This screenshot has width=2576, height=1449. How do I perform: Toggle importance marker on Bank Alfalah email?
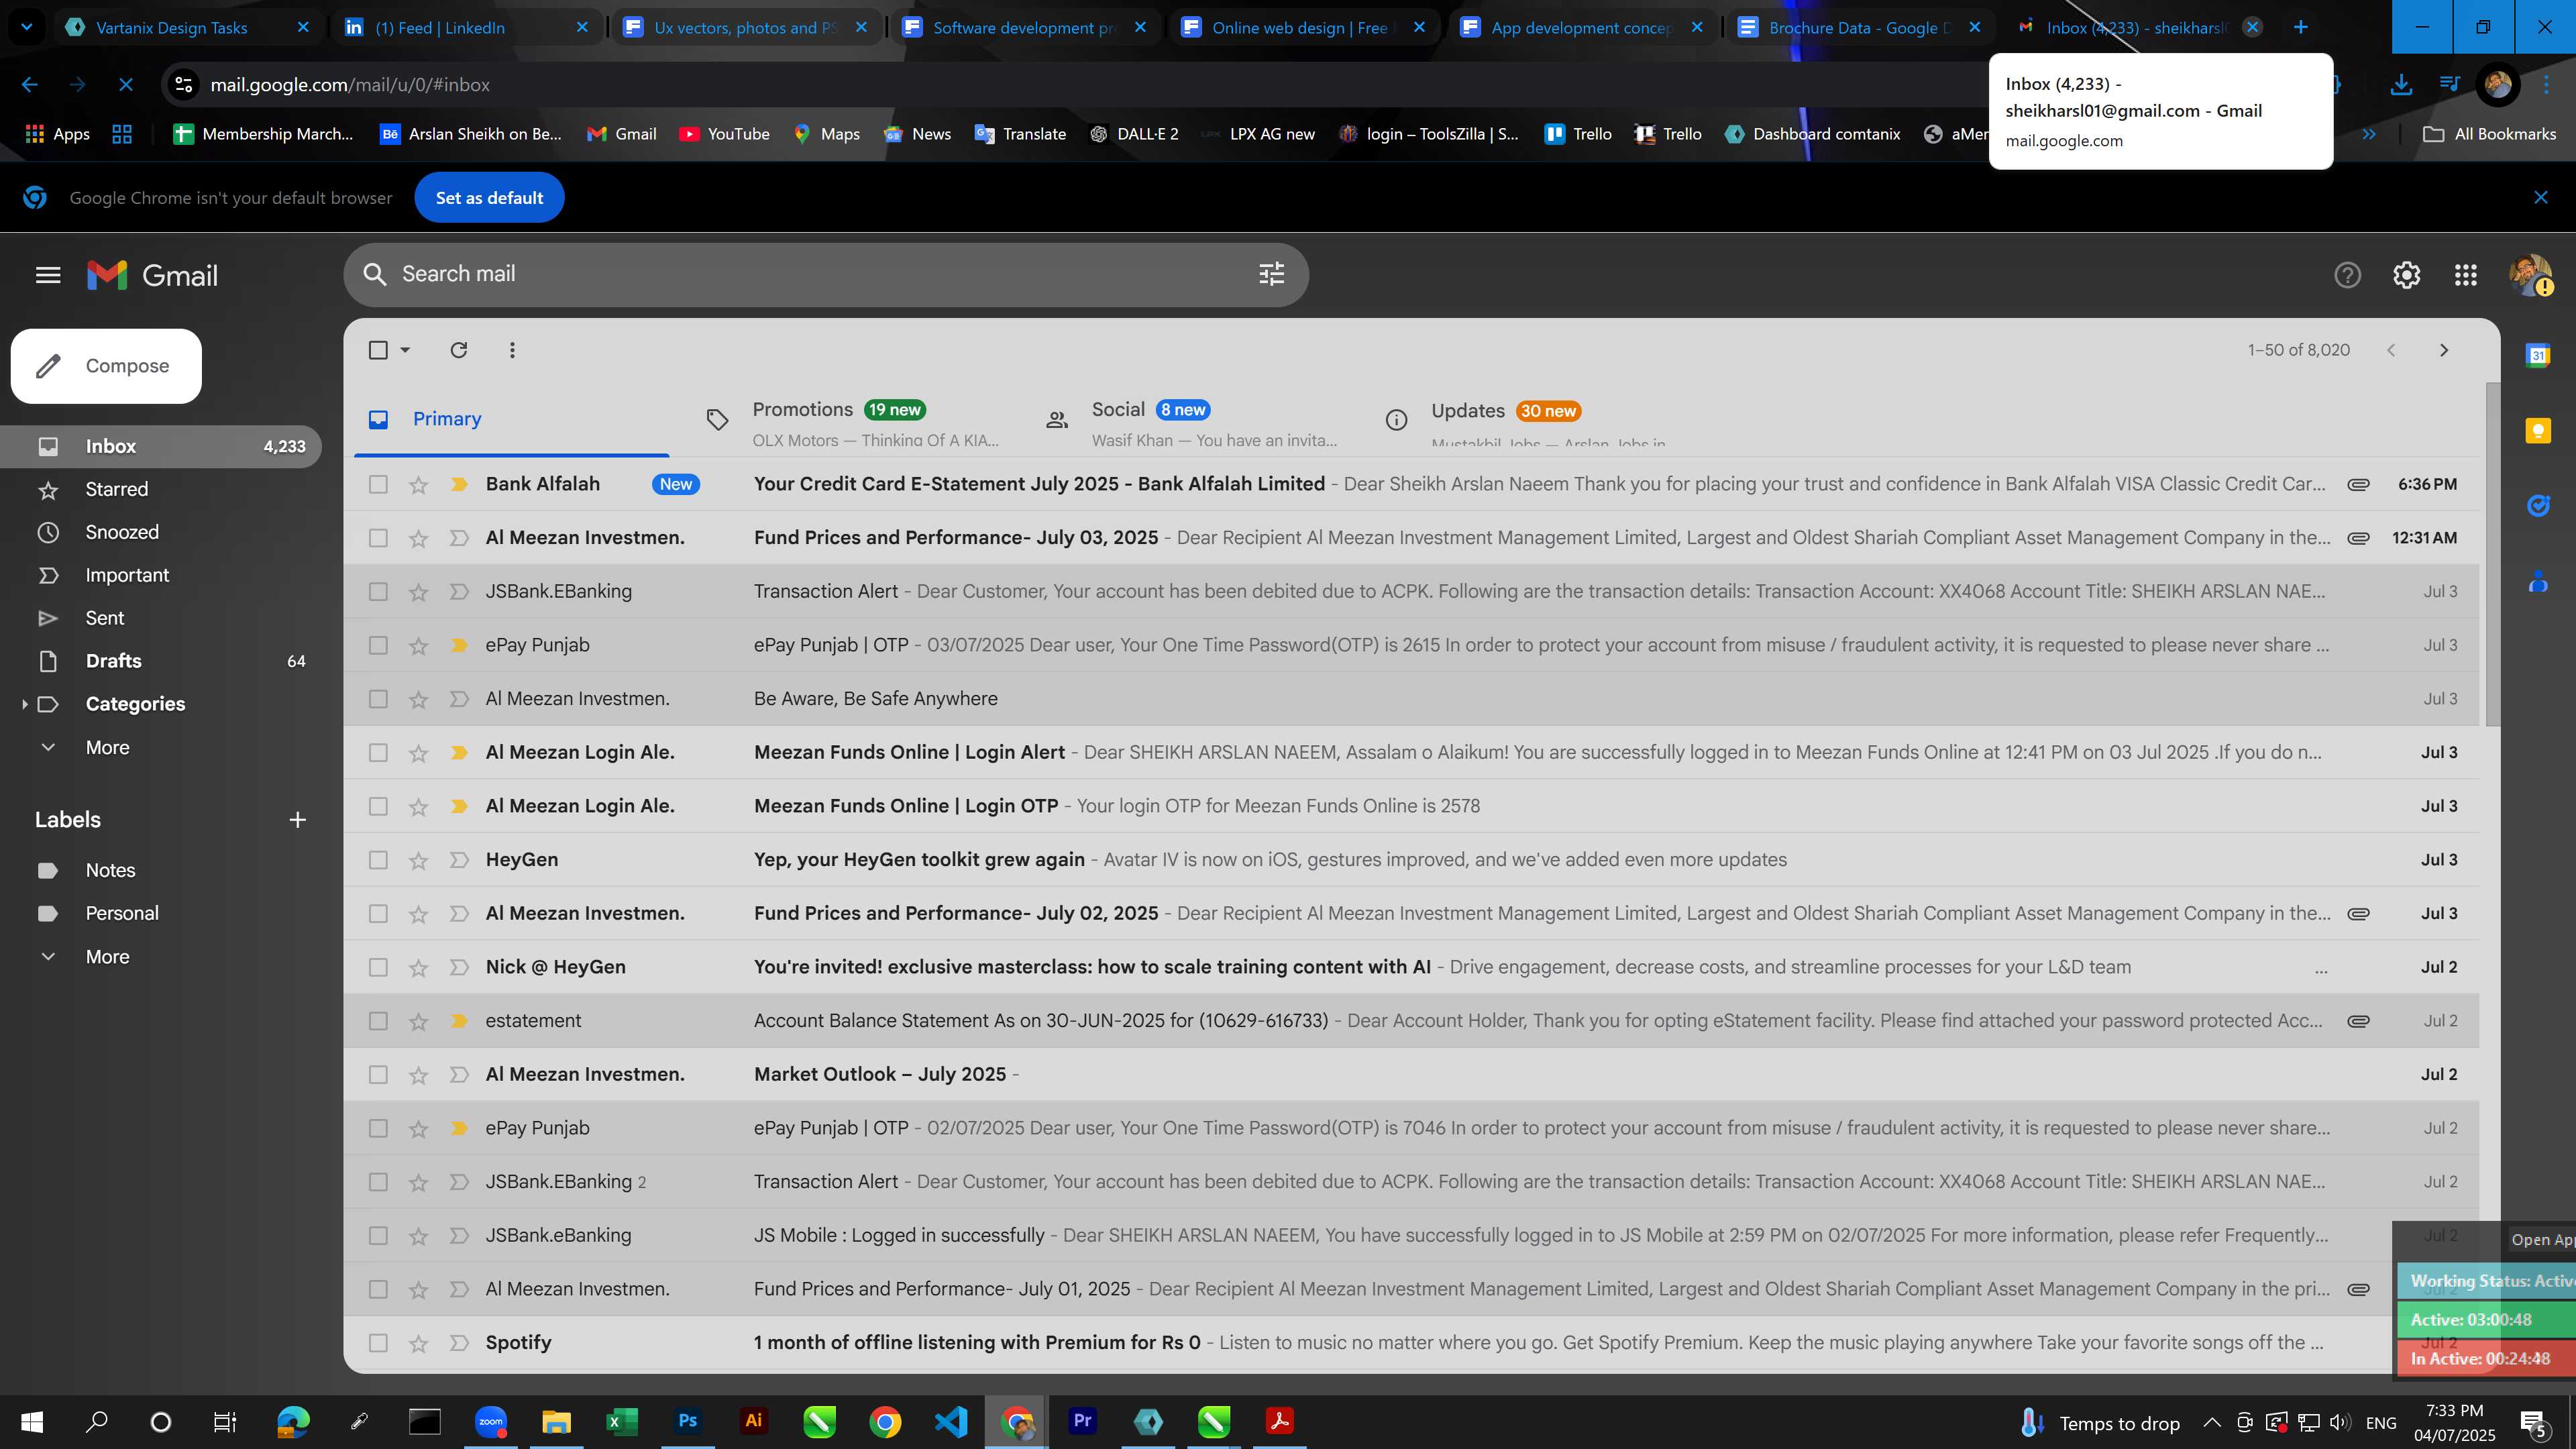[459, 484]
